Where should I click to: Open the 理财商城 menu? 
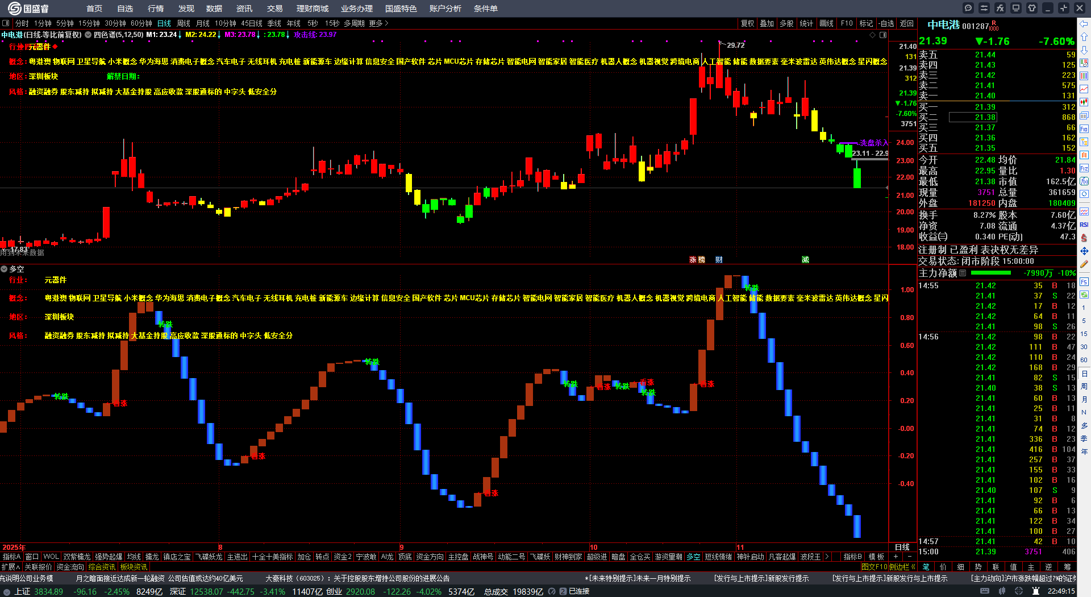[313, 9]
